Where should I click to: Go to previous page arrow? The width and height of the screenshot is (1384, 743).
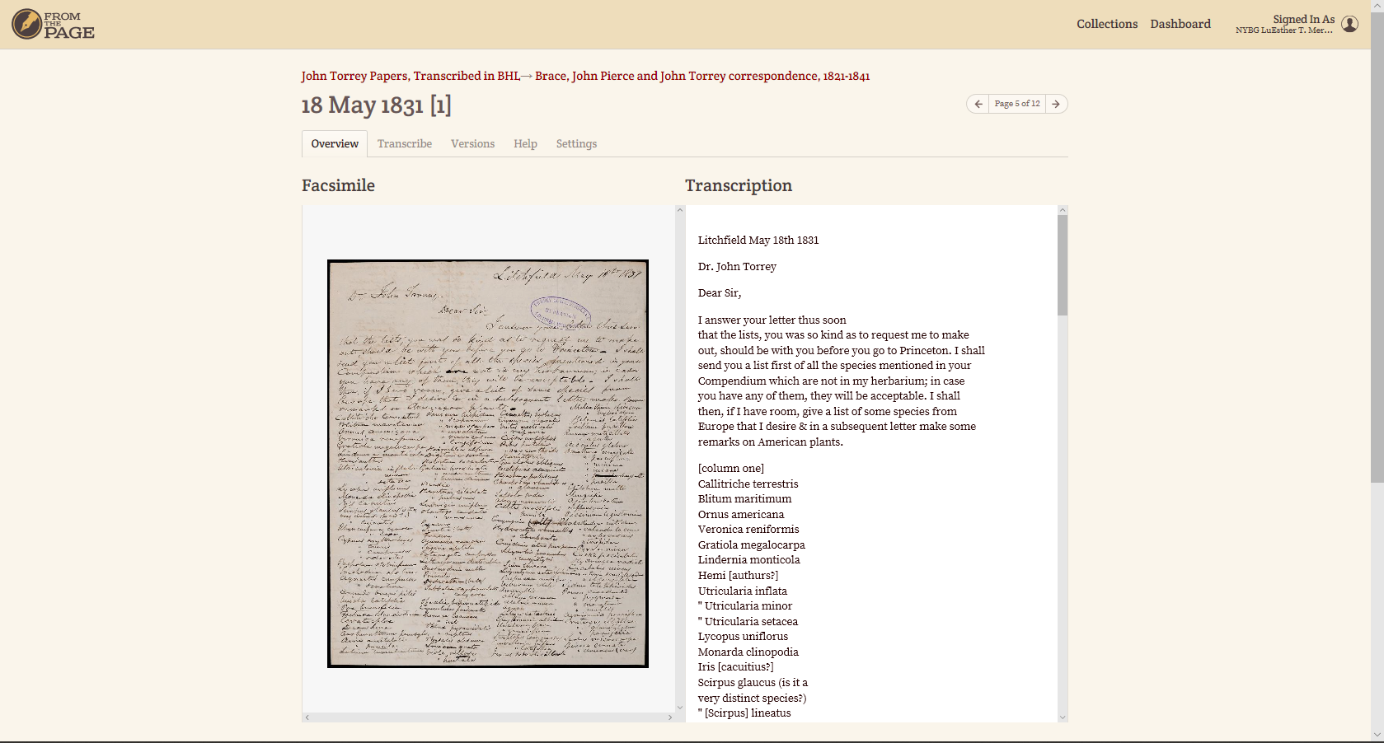[978, 104]
